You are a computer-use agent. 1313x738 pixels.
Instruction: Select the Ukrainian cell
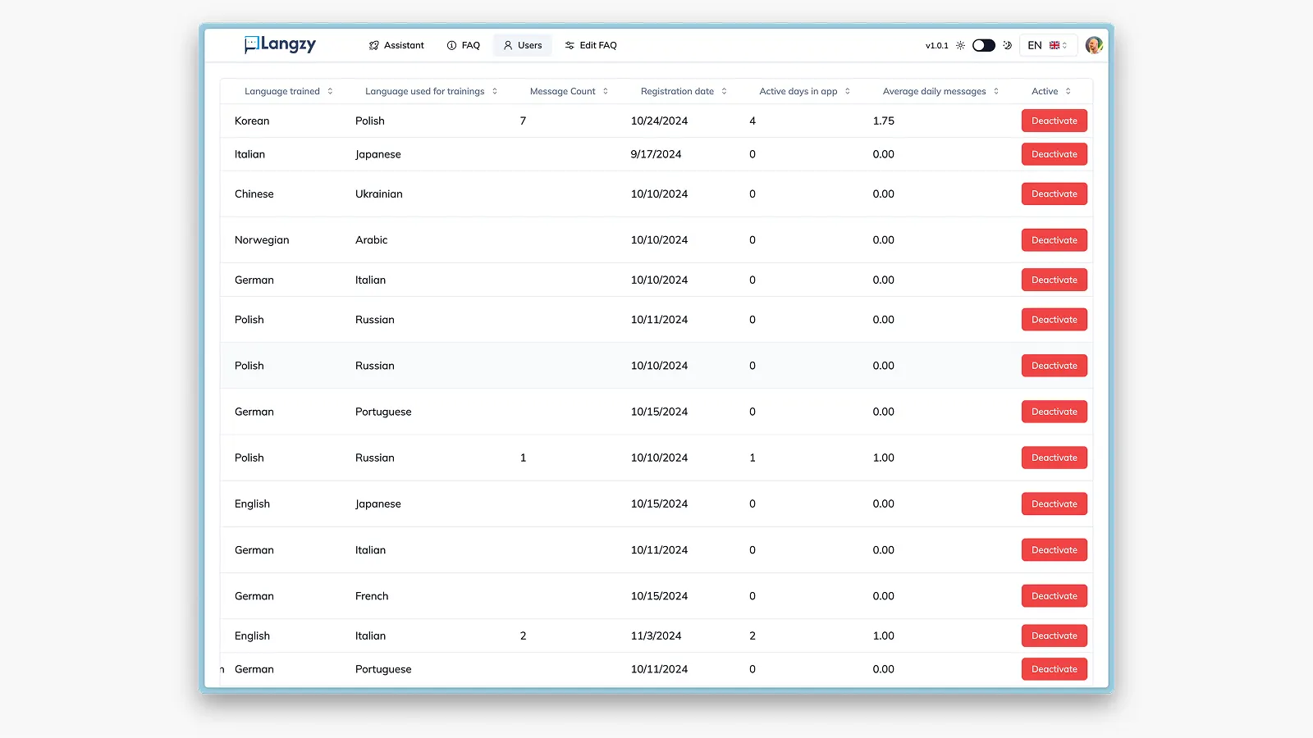(x=379, y=194)
